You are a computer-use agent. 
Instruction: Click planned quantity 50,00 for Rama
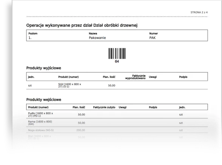click(82, 123)
